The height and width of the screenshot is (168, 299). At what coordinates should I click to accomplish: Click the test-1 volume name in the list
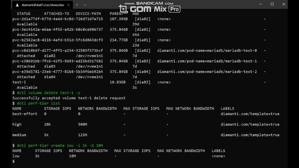(x=19, y=82)
